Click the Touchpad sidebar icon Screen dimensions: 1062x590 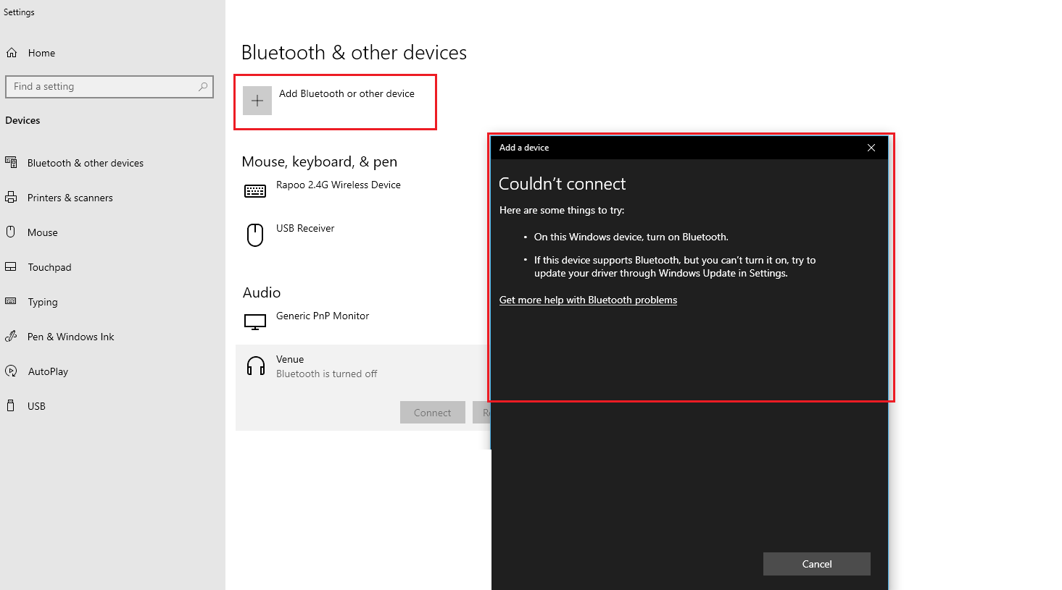(11, 266)
